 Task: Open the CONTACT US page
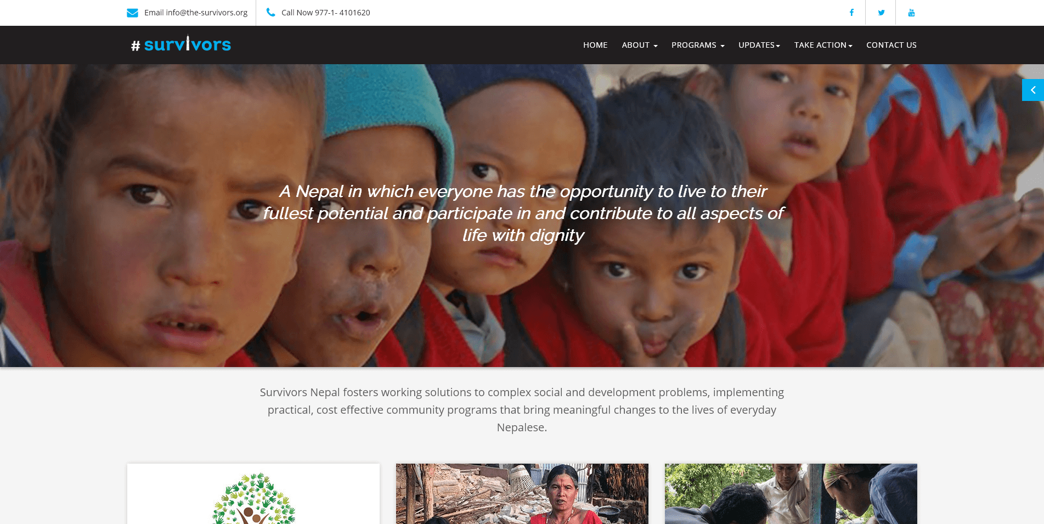891,45
